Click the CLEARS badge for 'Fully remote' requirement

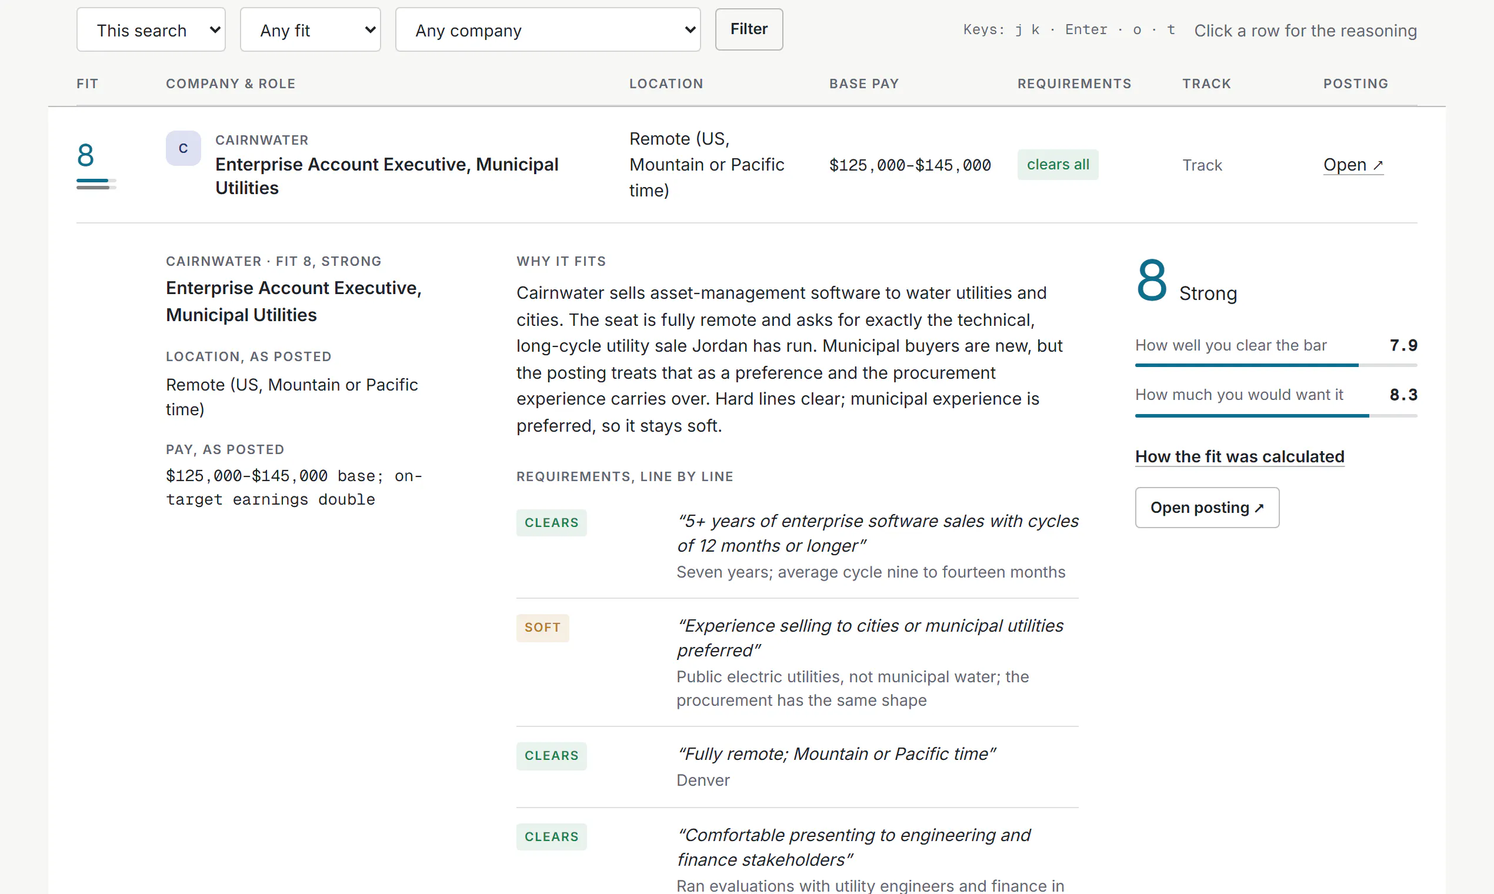[551, 756]
